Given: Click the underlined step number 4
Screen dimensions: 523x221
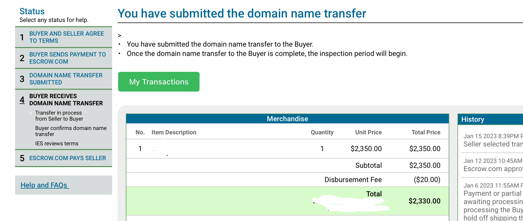Looking at the screenshot, I should pos(22,100).
